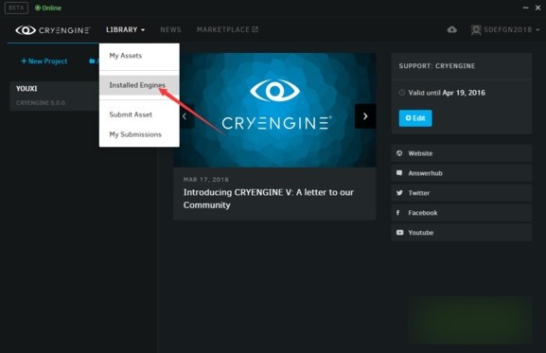This screenshot has height=353, width=546.
Task: Create a New Project
Action: click(x=44, y=62)
